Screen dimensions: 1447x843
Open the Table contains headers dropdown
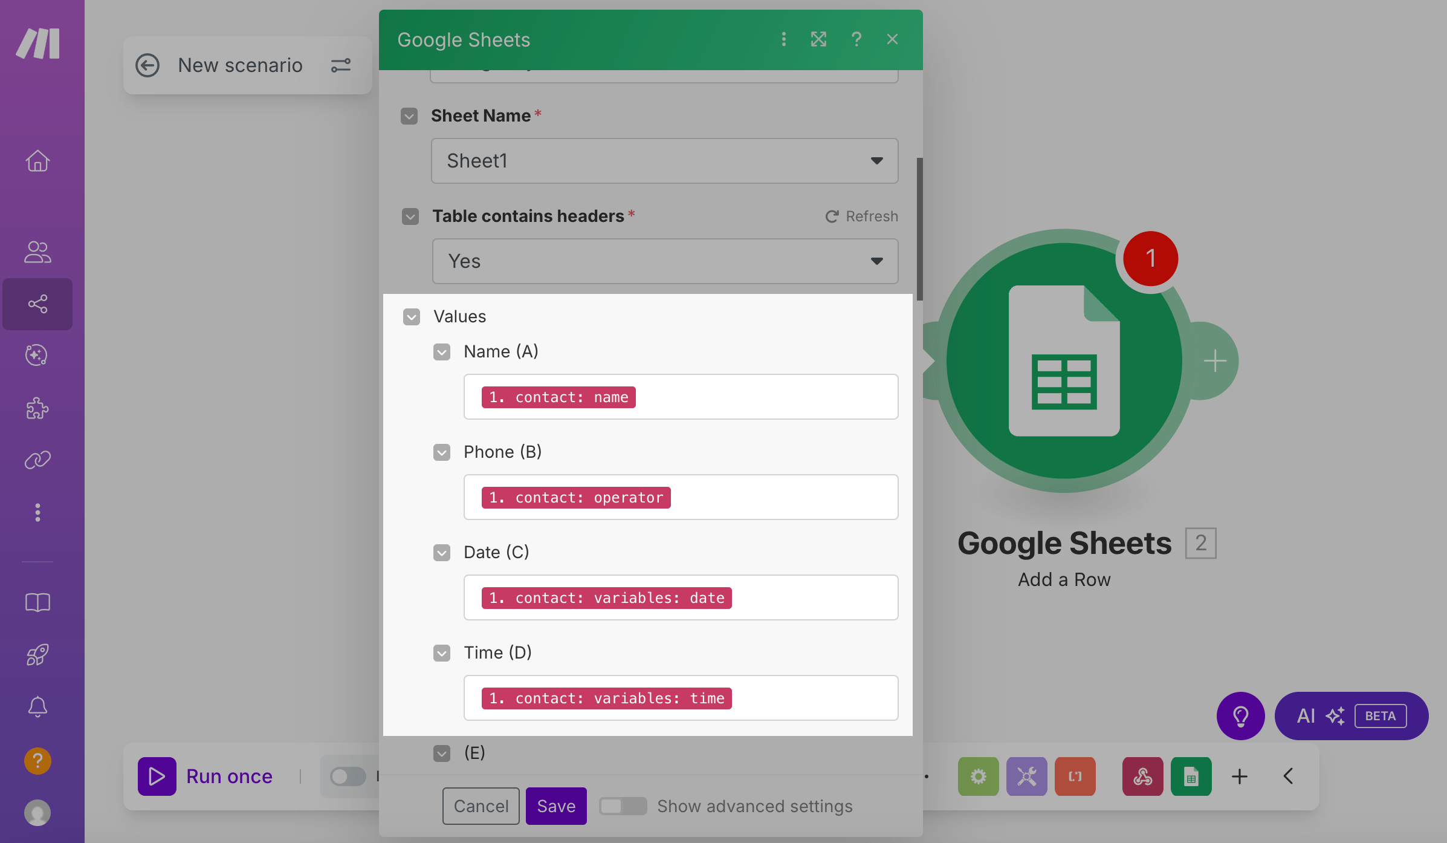coord(664,261)
